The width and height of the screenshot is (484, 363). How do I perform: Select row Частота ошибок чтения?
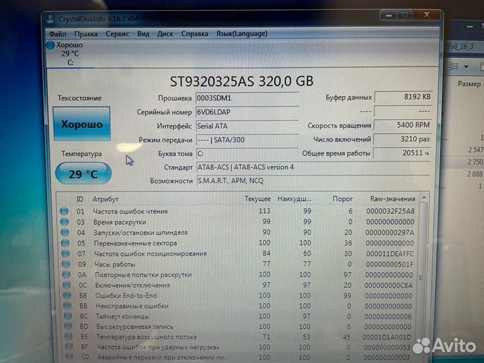pyautogui.click(x=237, y=211)
